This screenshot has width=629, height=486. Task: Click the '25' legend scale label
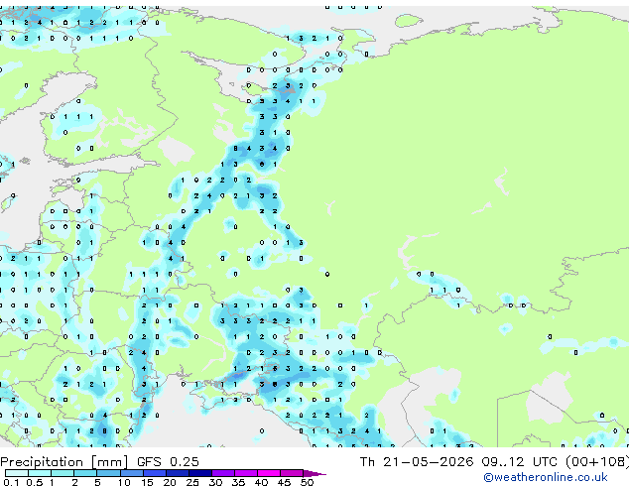click(x=192, y=482)
